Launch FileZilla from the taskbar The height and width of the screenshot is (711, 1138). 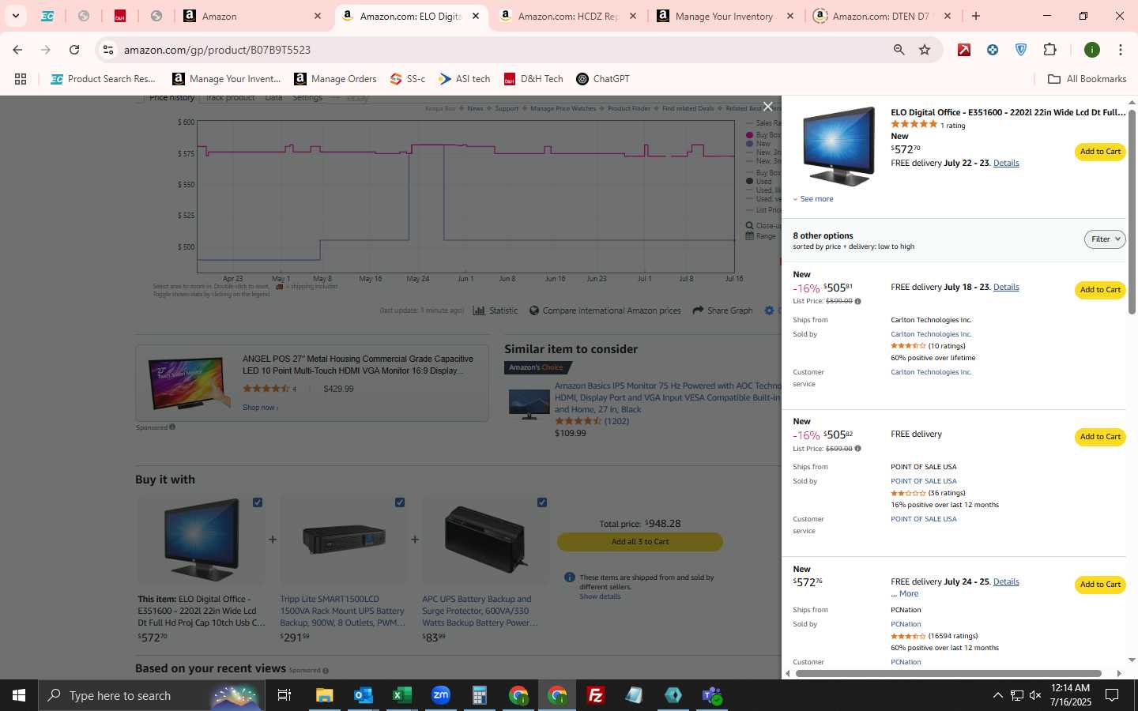tap(595, 695)
